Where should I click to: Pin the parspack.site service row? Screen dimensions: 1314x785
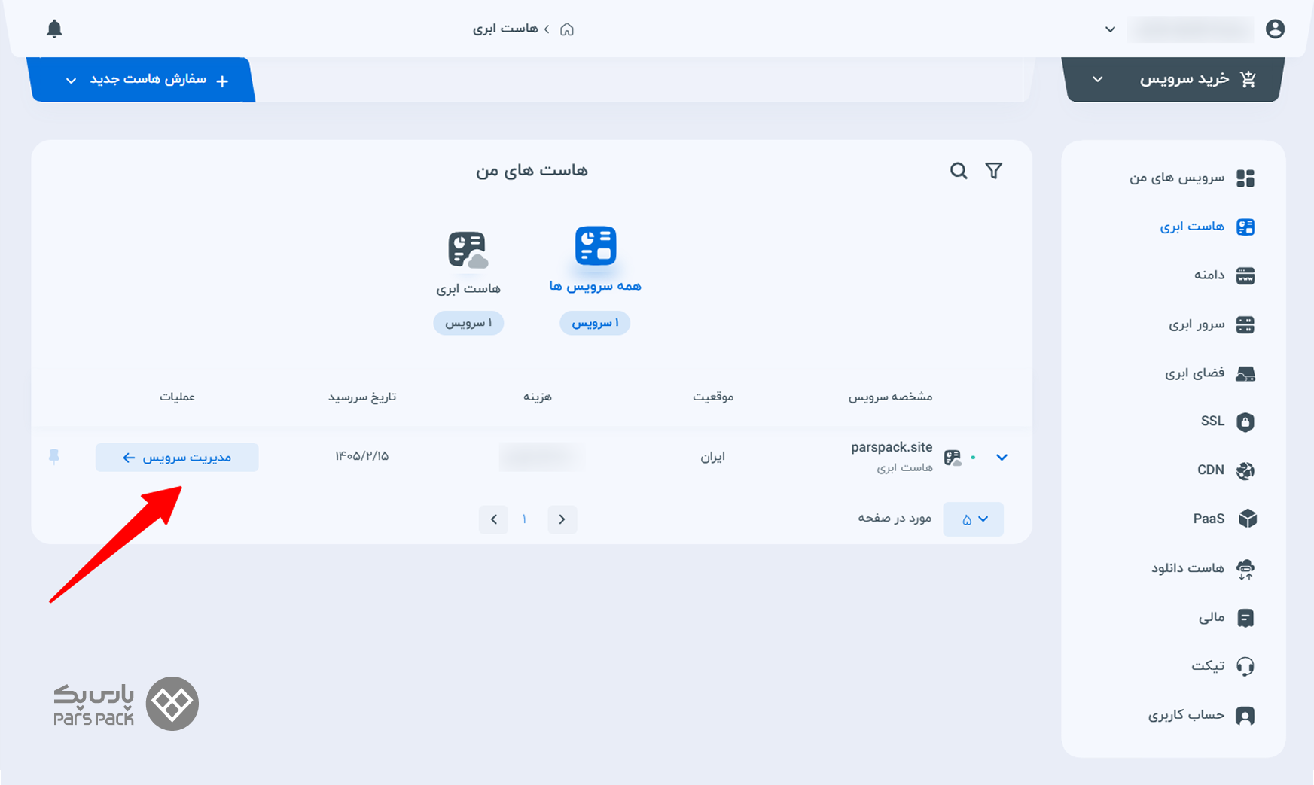[x=54, y=457]
